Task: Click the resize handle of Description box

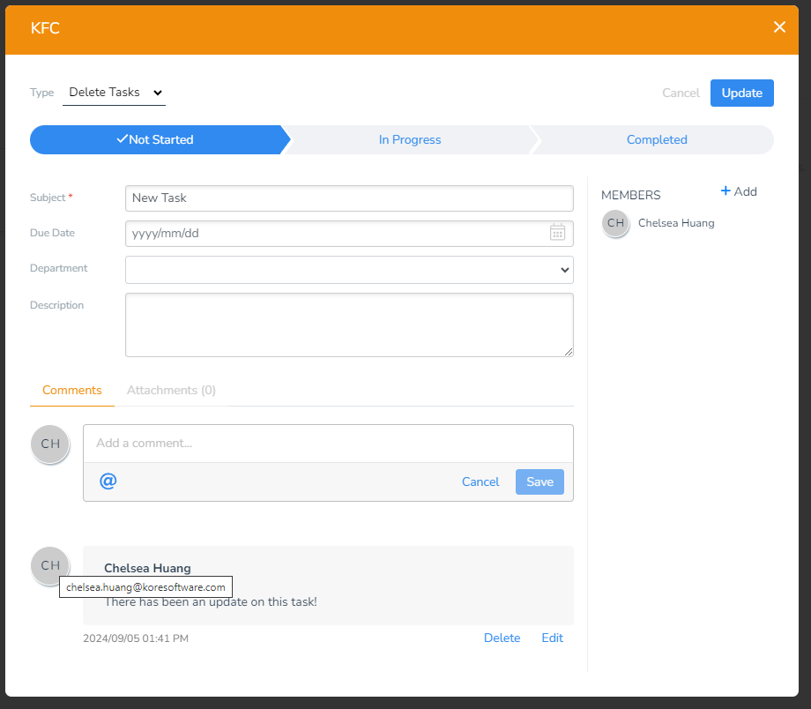Action: point(569,352)
